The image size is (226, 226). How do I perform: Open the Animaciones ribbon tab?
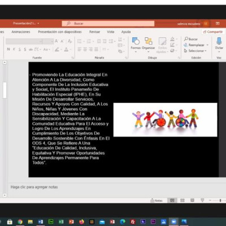tap(21, 32)
